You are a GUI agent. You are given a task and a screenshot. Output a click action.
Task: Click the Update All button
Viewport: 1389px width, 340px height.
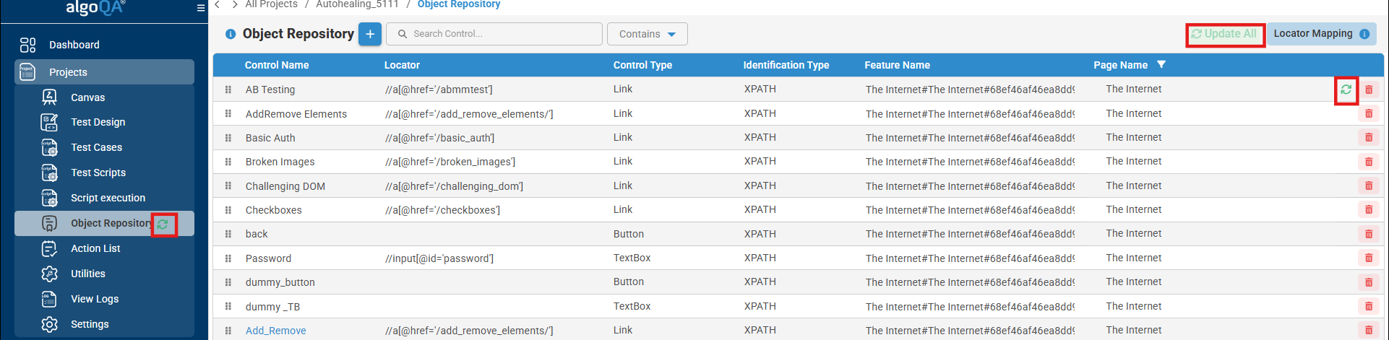coord(1224,34)
